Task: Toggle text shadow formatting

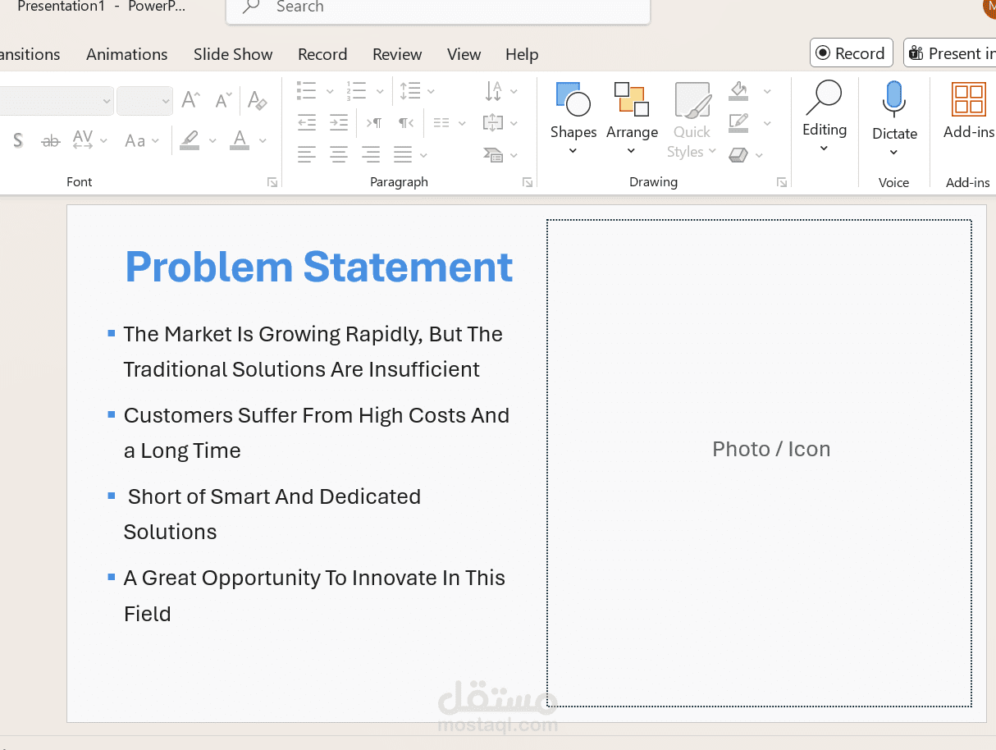Action: click(x=18, y=140)
